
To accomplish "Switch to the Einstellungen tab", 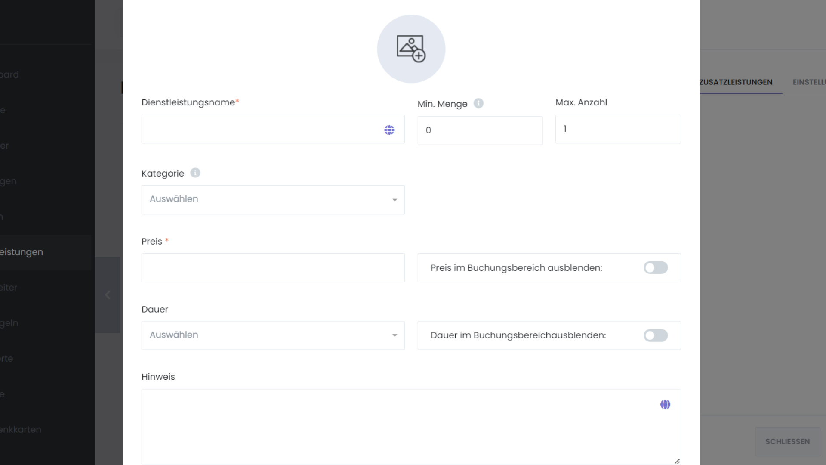I will tap(809, 82).
